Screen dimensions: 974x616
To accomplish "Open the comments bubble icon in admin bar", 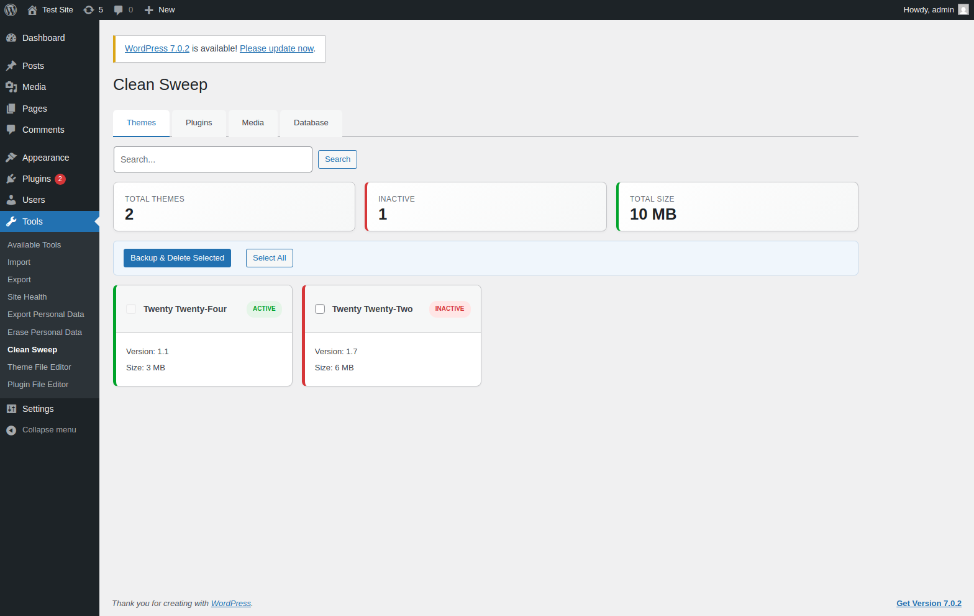I will 118,10.
